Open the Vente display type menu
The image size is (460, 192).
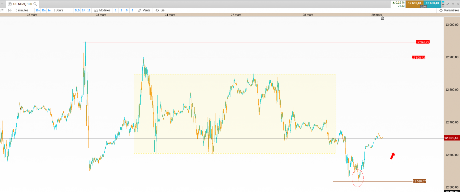pos(146,10)
